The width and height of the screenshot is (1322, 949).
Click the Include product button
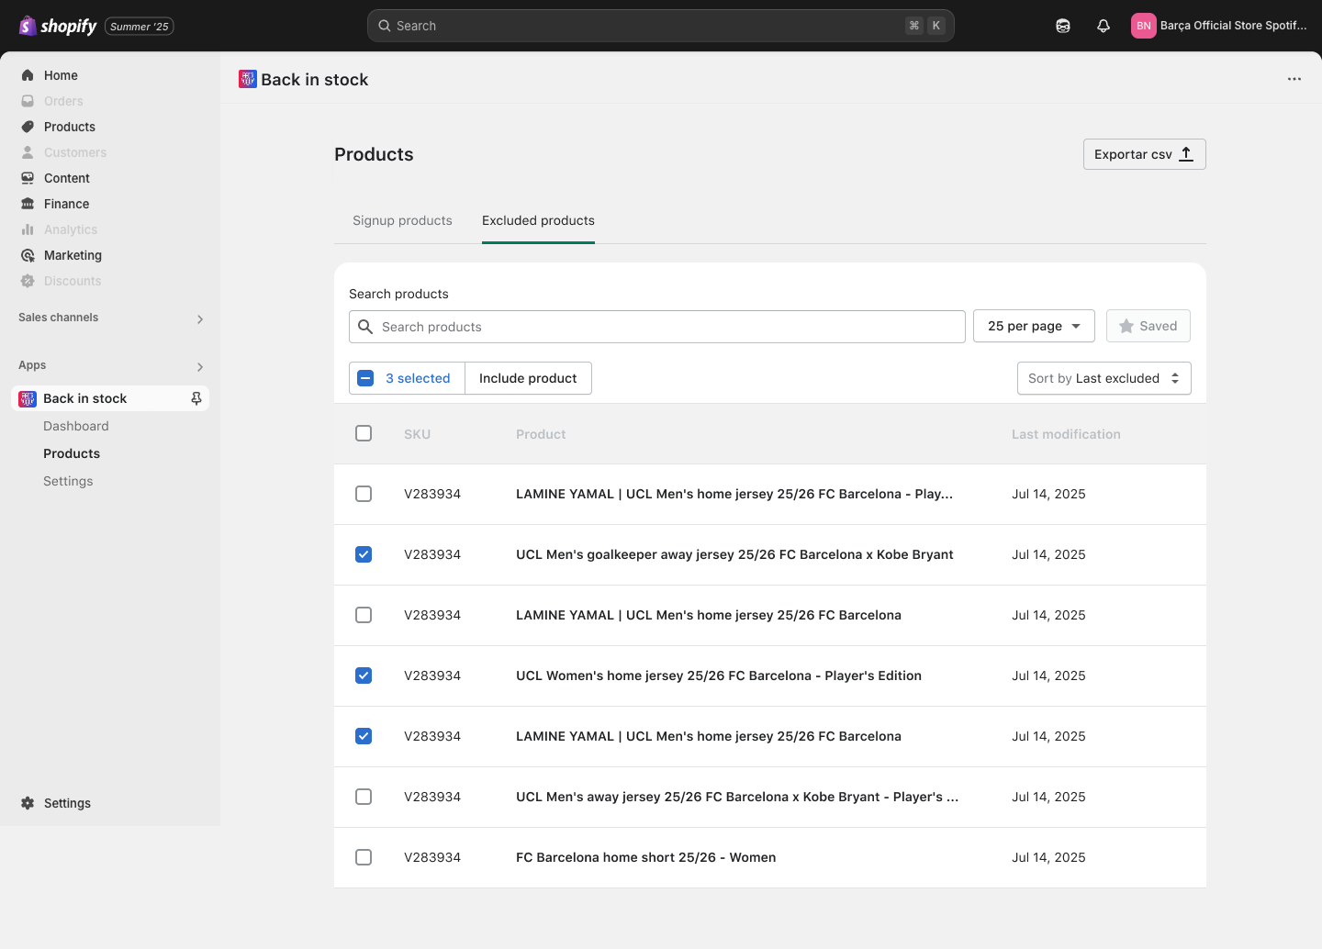[x=528, y=378]
